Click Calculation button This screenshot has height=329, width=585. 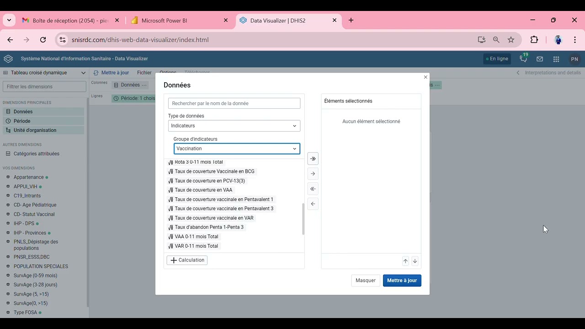click(187, 260)
